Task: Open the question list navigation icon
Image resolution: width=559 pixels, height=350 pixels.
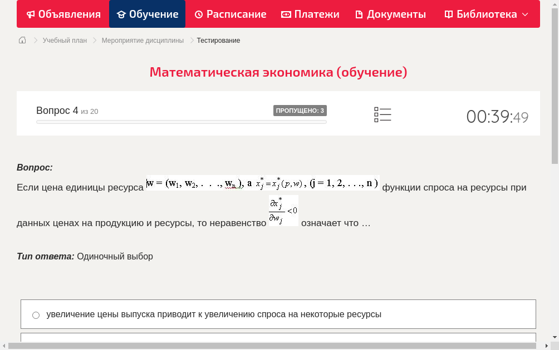Action: click(383, 114)
